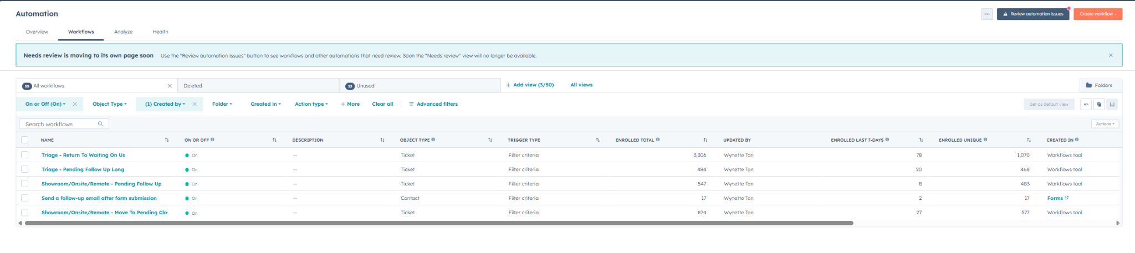Click the Create workflow button
The image size is (1135, 253).
coord(1097,14)
